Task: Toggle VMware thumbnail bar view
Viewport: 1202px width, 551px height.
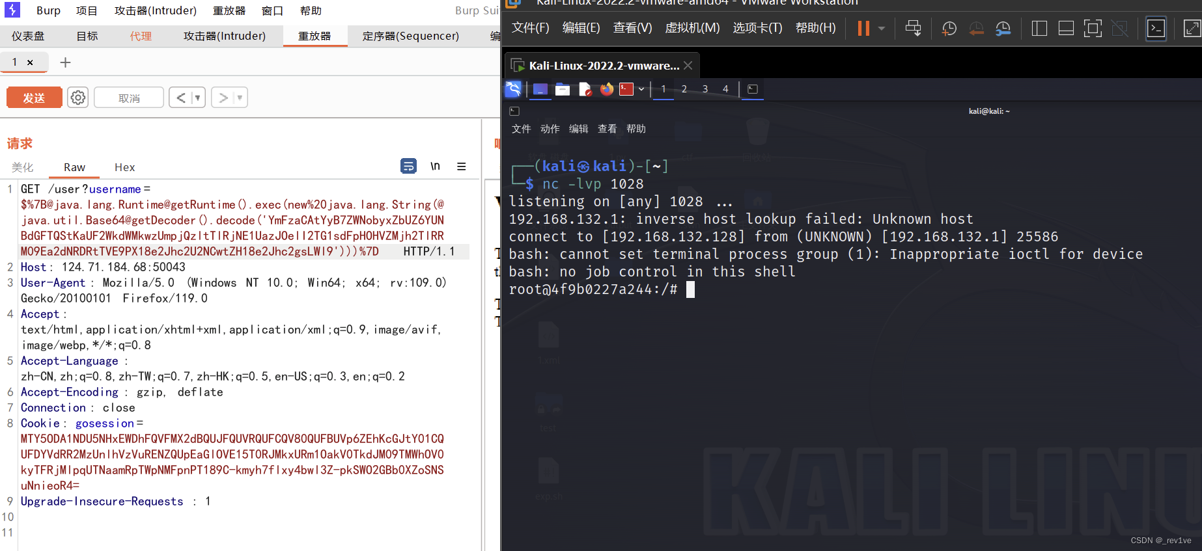Action: pyautogui.click(x=1066, y=28)
